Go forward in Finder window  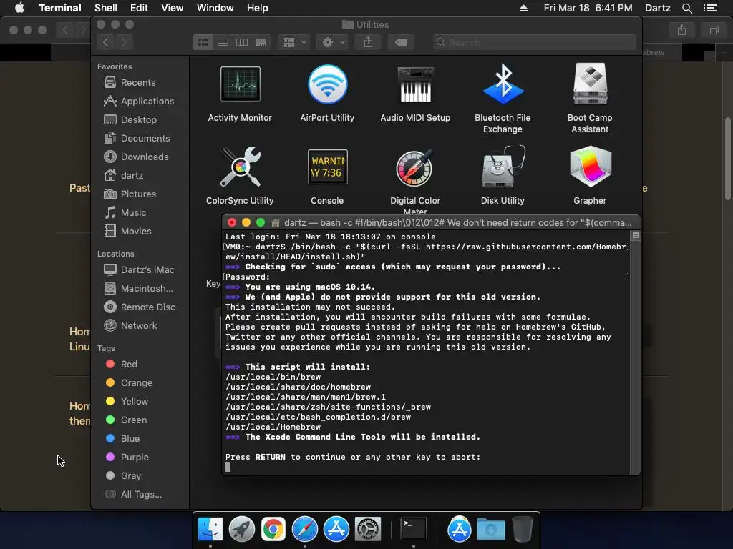tap(124, 42)
